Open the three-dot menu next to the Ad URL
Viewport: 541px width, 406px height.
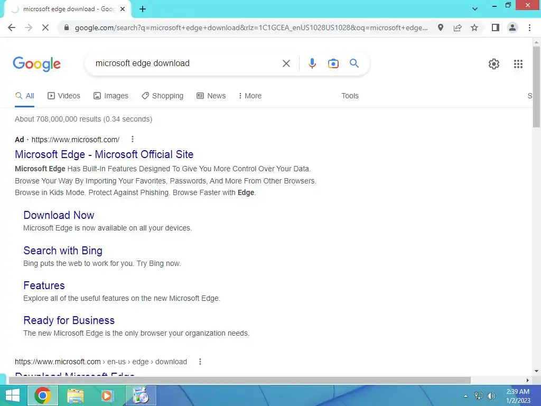[133, 139]
